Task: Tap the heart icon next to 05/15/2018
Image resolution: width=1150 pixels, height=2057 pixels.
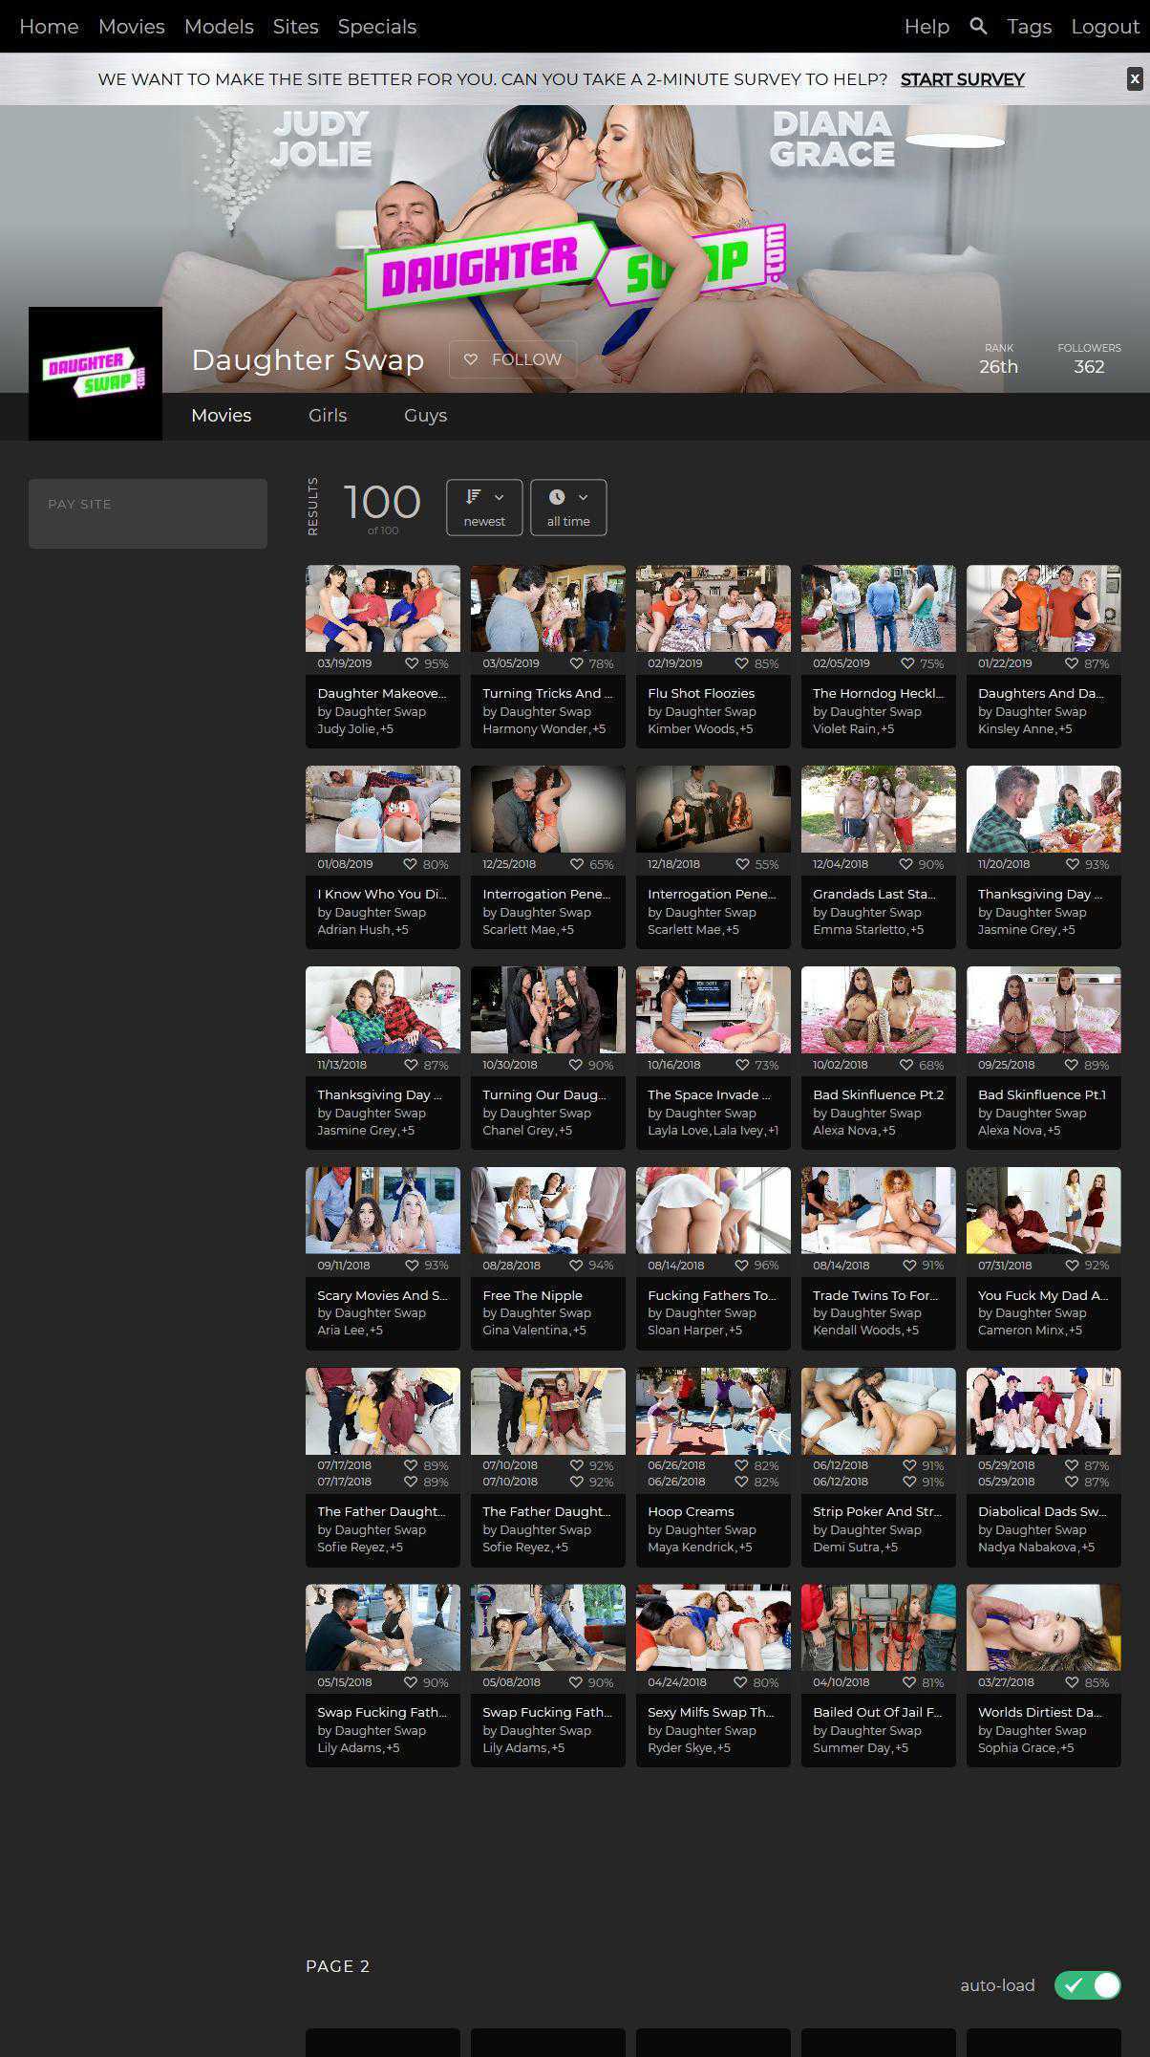Action: pos(412,1682)
